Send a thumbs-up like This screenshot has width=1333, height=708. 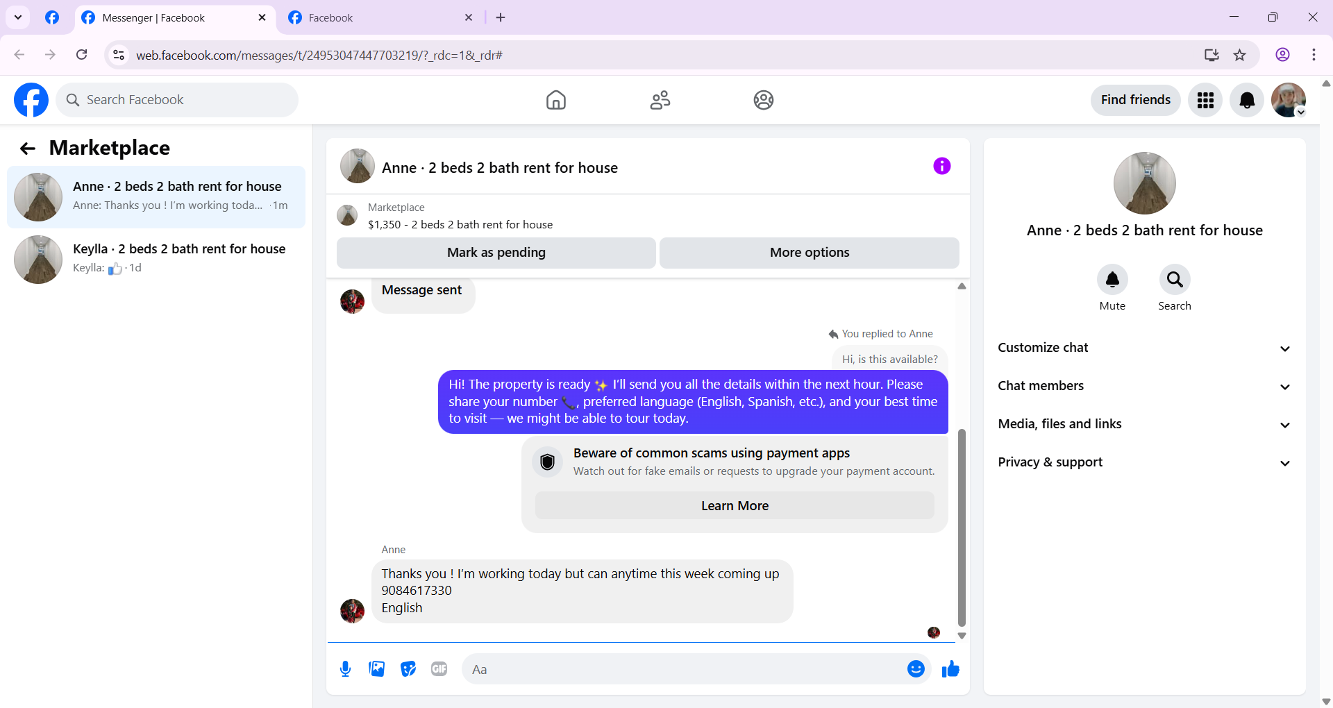950,669
